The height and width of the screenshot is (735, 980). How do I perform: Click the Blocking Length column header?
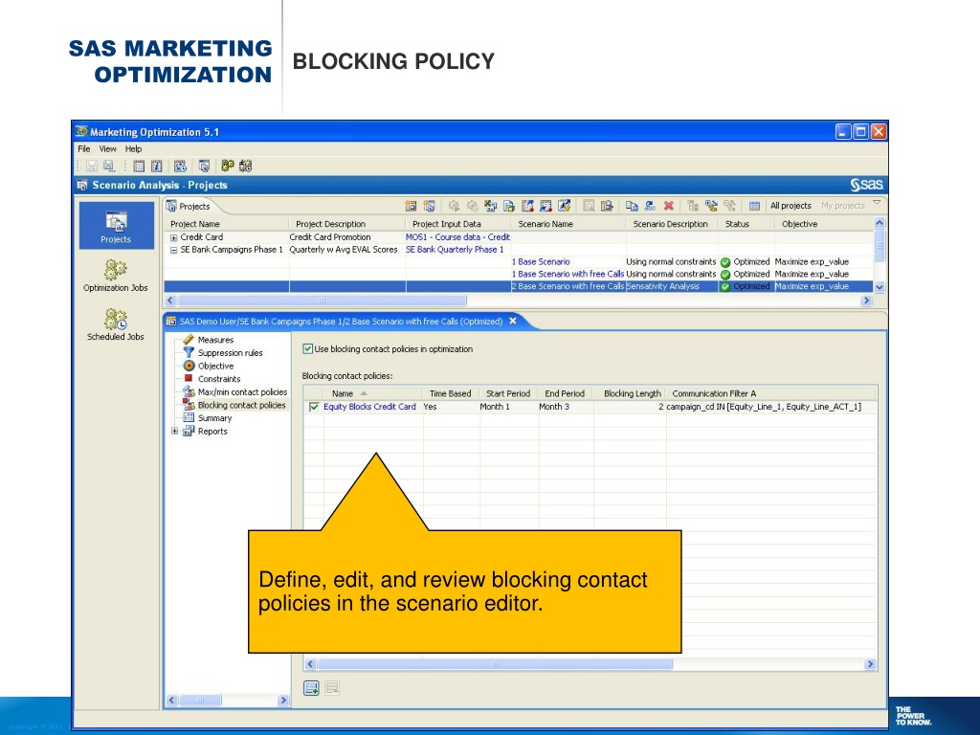tap(632, 393)
